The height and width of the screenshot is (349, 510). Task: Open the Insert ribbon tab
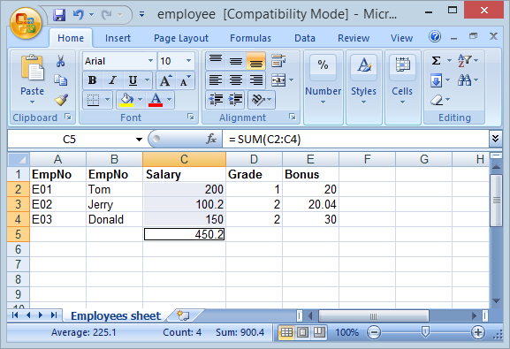118,38
